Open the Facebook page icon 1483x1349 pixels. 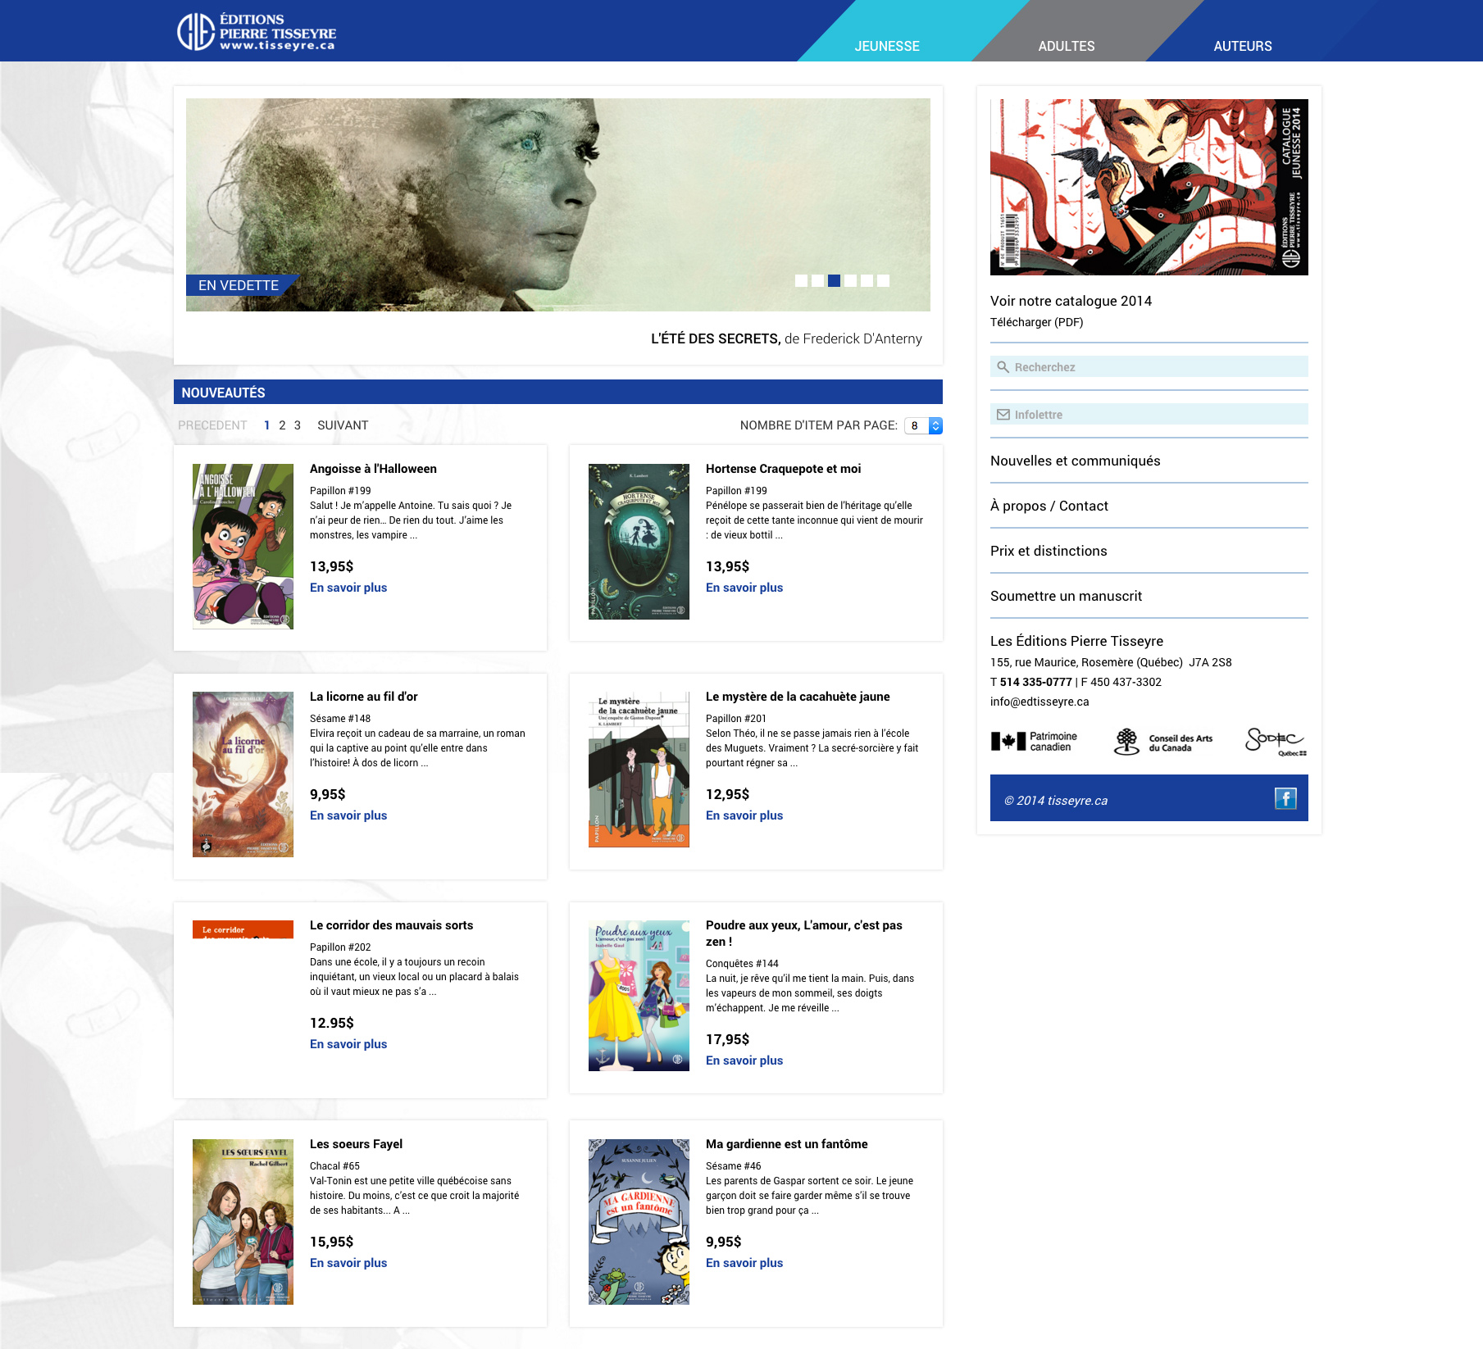(1285, 798)
